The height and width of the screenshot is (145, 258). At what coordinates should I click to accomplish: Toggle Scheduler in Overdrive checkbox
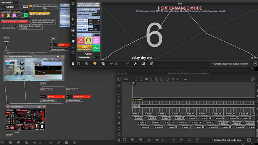coord(98,12)
